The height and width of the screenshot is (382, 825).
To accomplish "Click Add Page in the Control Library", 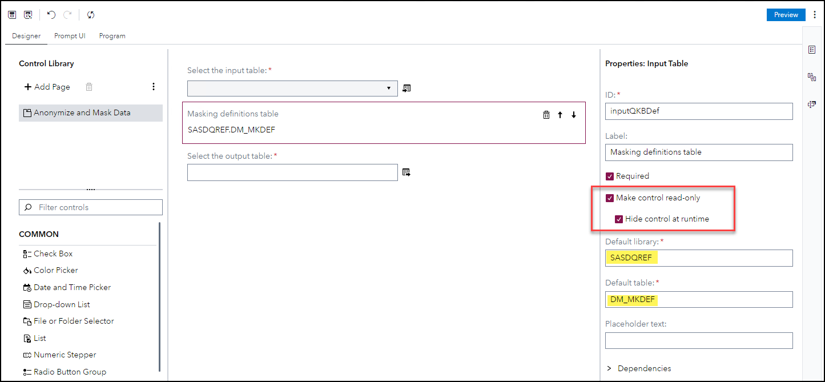I will coord(46,86).
